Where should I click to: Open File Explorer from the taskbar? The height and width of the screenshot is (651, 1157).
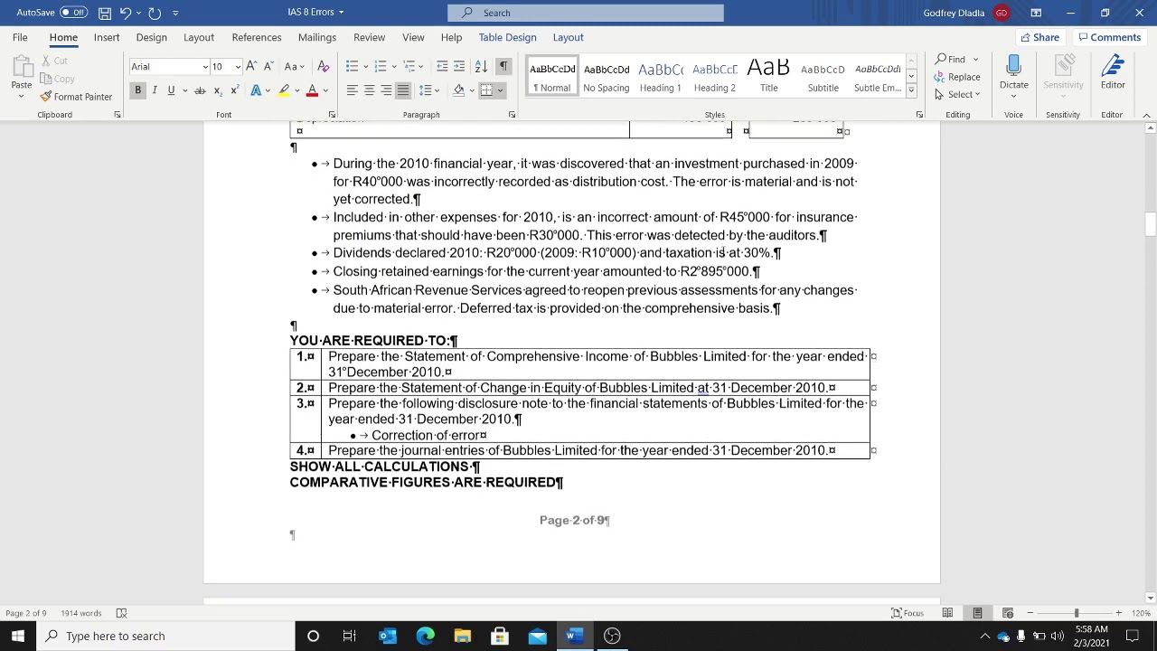pos(462,636)
